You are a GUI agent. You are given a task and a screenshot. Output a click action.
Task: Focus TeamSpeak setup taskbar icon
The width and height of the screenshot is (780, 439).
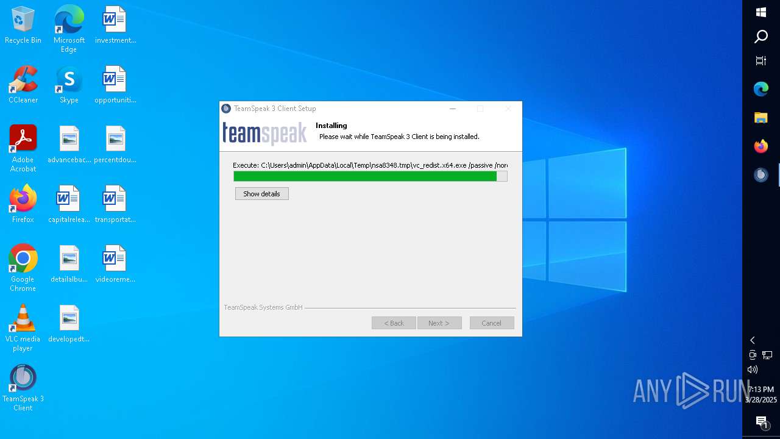tap(761, 175)
